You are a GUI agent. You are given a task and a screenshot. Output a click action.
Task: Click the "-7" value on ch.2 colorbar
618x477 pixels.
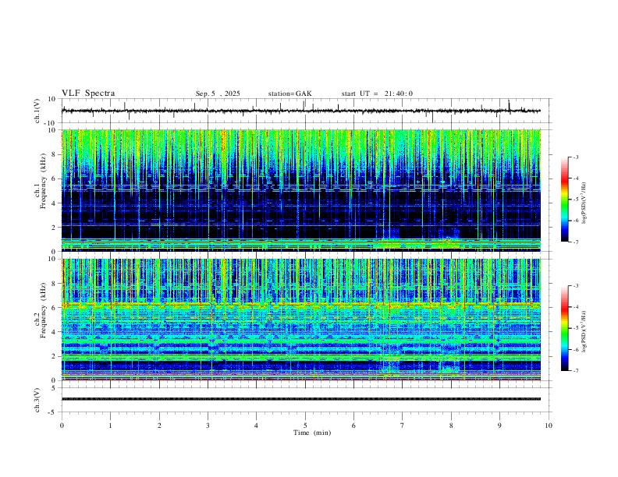click(576, 371)
